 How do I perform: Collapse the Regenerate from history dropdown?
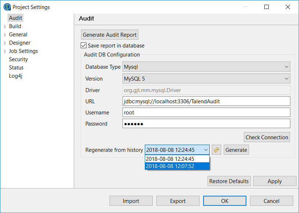coord(206,150)
